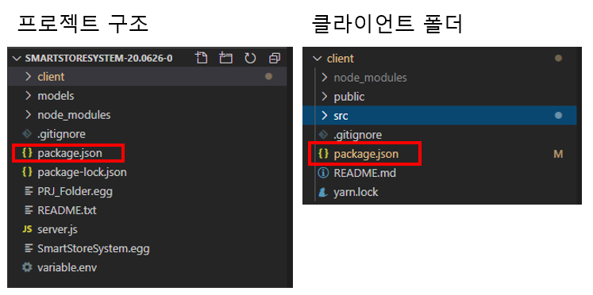Image resolution: width=593 pixels, height=295 pixels.
Task: Expand the project root node_modules chevron
Action: (28, 114)
